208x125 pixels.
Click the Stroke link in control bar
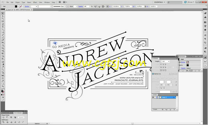pos(27,6)
